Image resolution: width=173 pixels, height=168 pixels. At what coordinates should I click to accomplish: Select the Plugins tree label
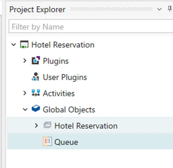(56, 61)
